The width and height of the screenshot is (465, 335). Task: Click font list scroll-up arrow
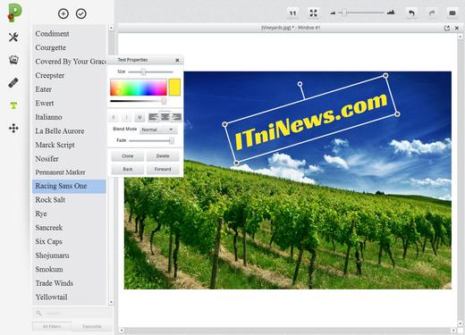[x=111, y=28]
